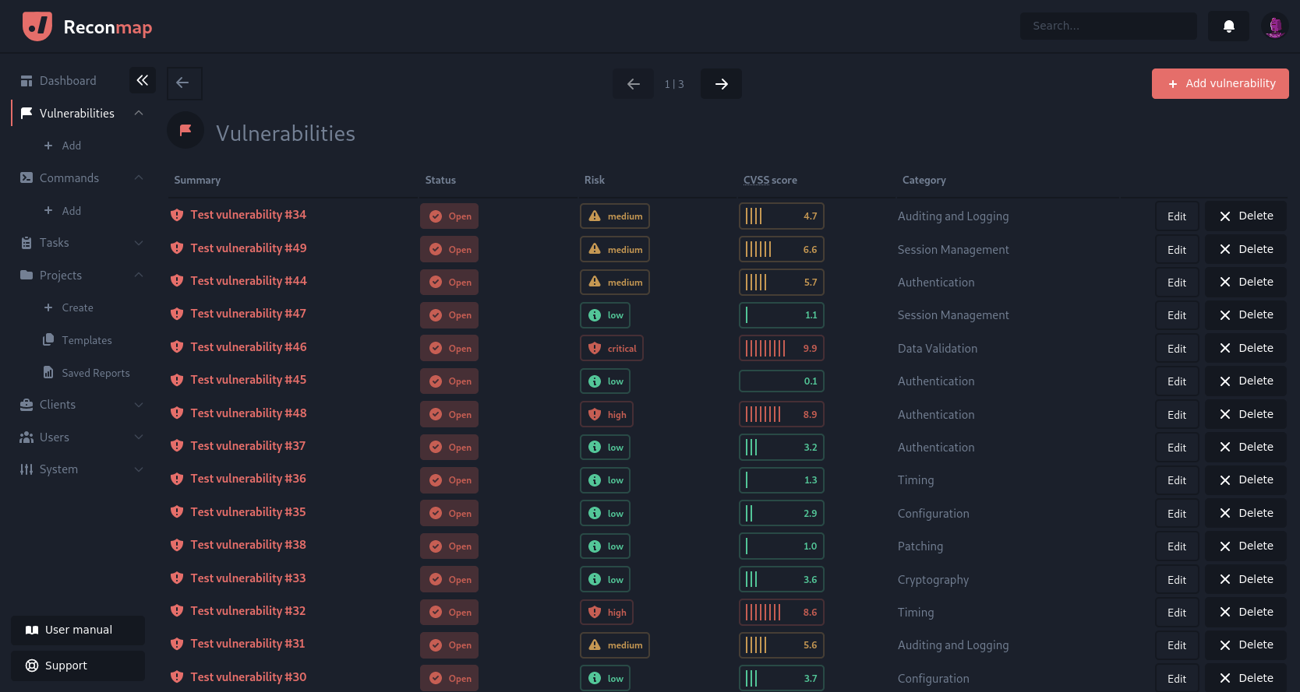Image resolution: width=1300 pixels, height=692 pixels.
Task: Expand the Clients sidebar section
Action: pos(139,405)
